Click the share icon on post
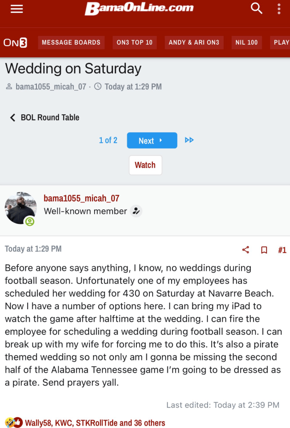This screenshot has height=428, width=290. point(246,250)
